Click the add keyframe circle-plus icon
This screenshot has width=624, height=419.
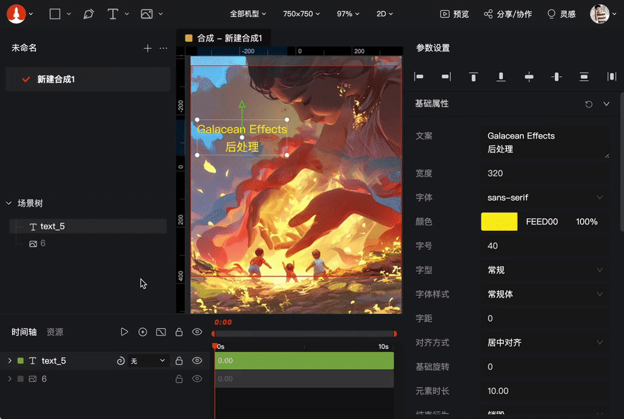[x=142, y=332]
